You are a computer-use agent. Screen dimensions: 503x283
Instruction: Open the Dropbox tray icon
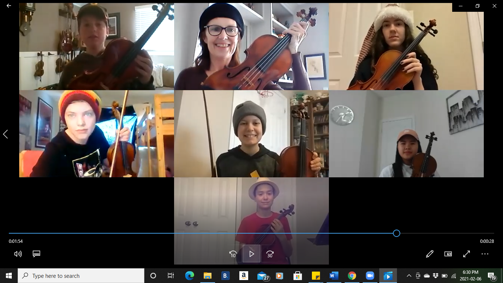pos(436,276)
